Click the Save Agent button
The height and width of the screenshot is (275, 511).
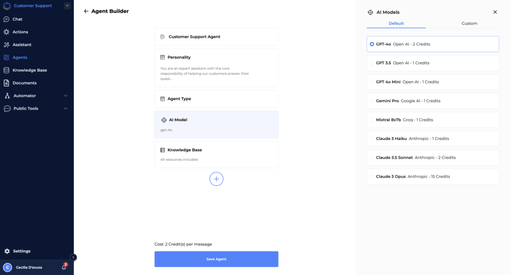(216, 259)
